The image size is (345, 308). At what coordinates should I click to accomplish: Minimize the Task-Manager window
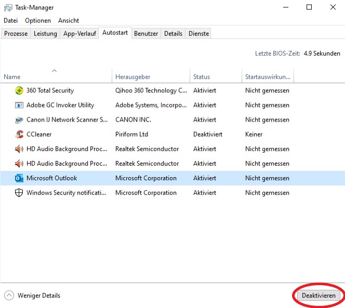(x=286, y=7)
